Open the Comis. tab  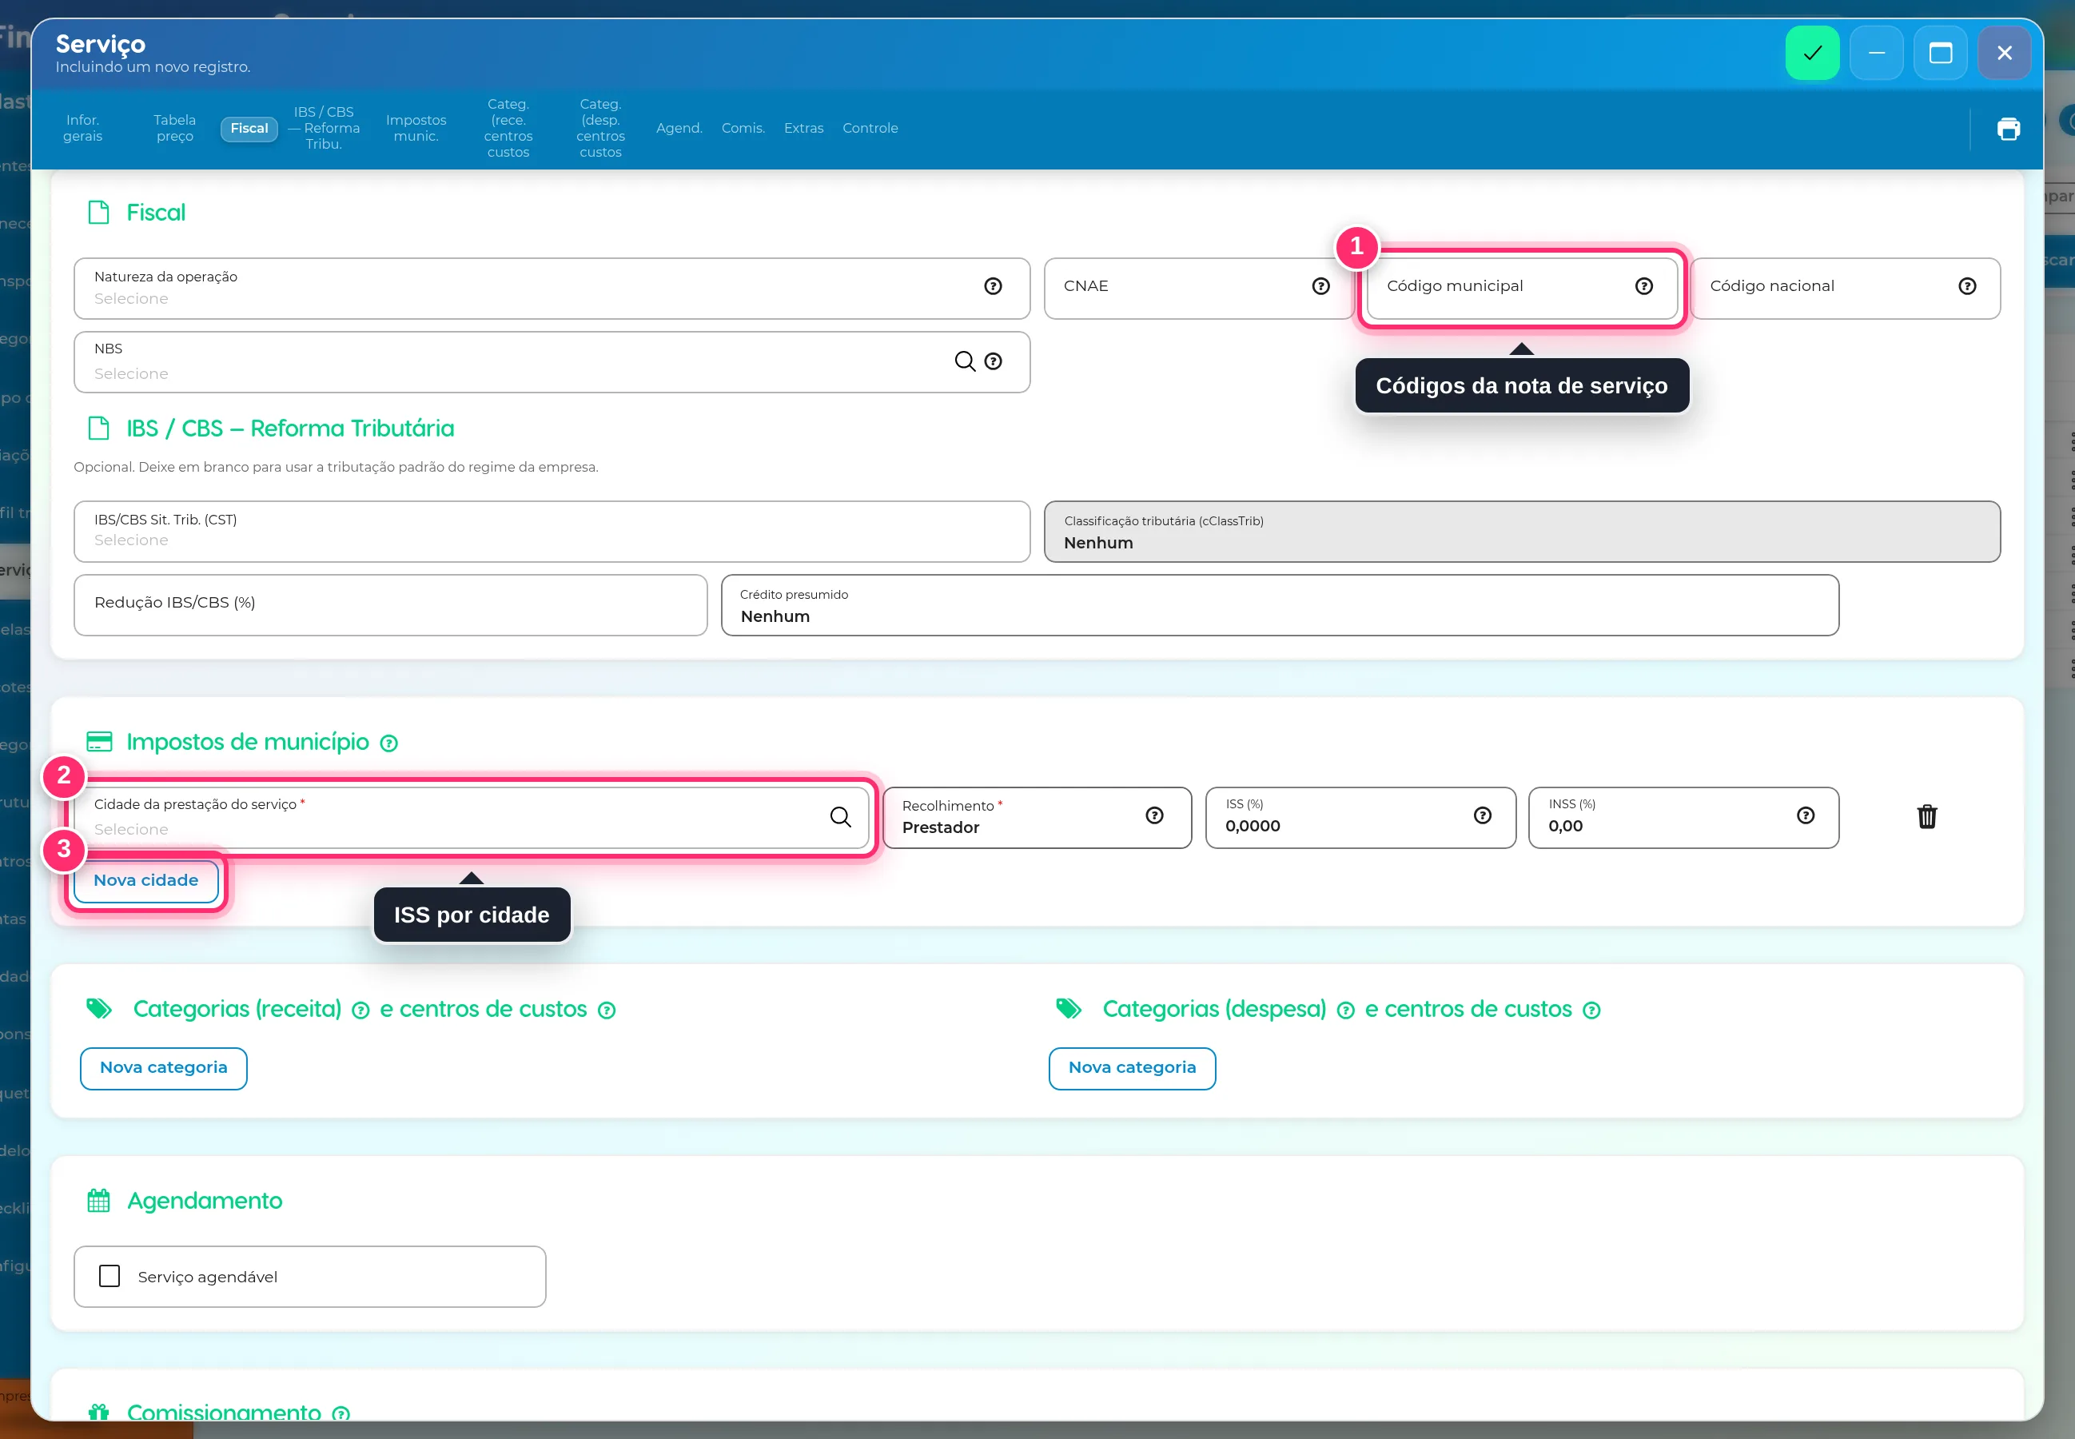pyautogui.click(x=743, y=128)
